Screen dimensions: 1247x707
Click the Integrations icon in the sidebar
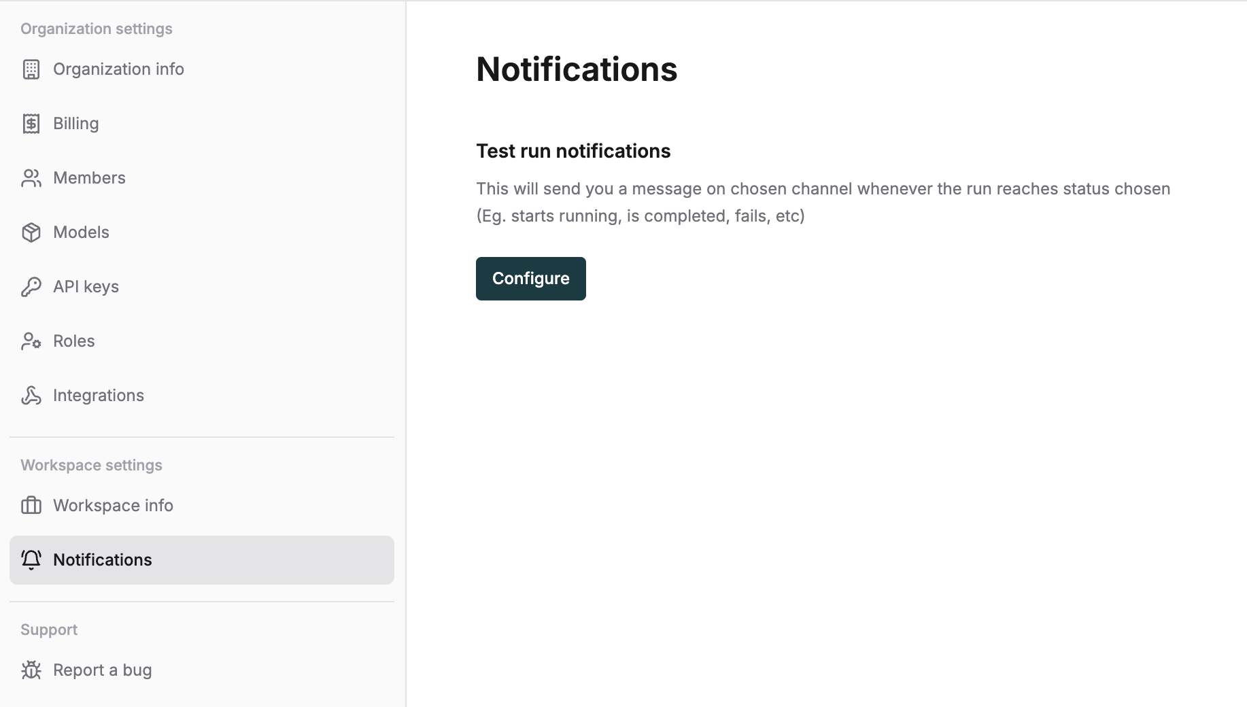pyautogui.click(x=31, y=395)
